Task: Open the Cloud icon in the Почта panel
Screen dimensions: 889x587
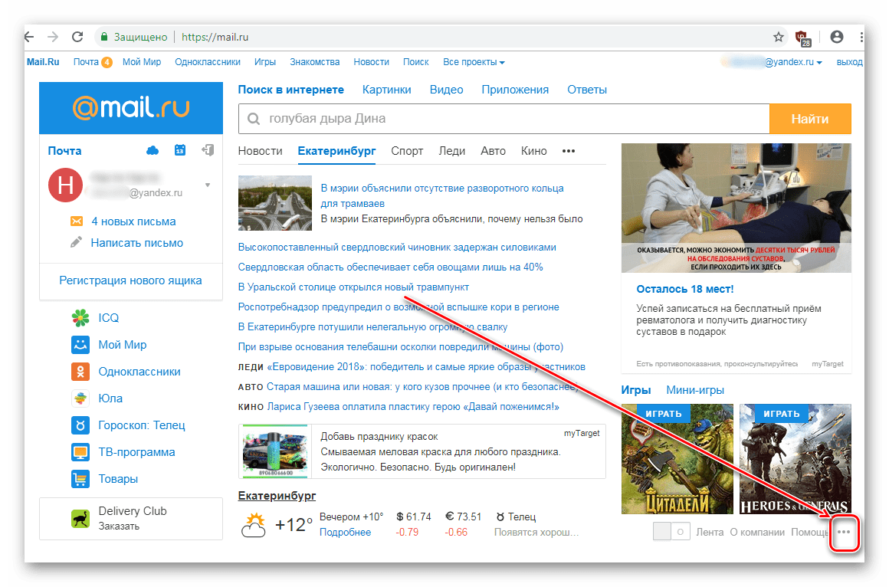Action: 153,150
